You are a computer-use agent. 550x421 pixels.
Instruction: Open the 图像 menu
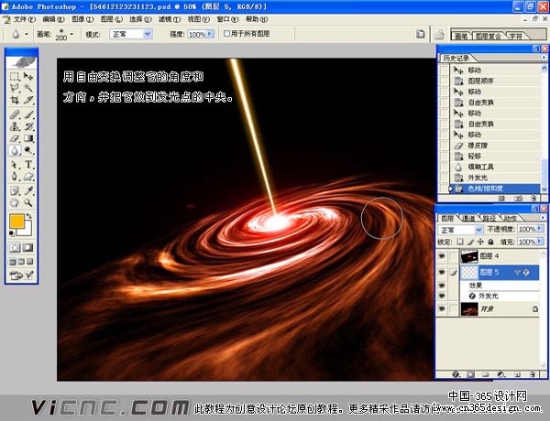[x=82, y=19]
